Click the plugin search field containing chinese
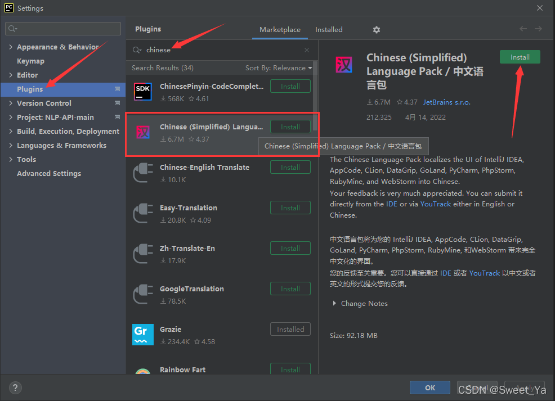Image resolution: width=555 pixels, height=401 pixels. point(221,50)
